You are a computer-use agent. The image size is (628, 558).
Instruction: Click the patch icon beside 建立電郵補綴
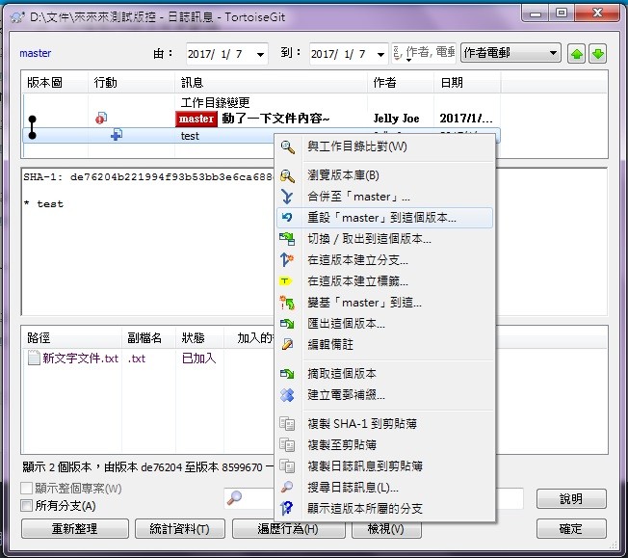[287, 395]
